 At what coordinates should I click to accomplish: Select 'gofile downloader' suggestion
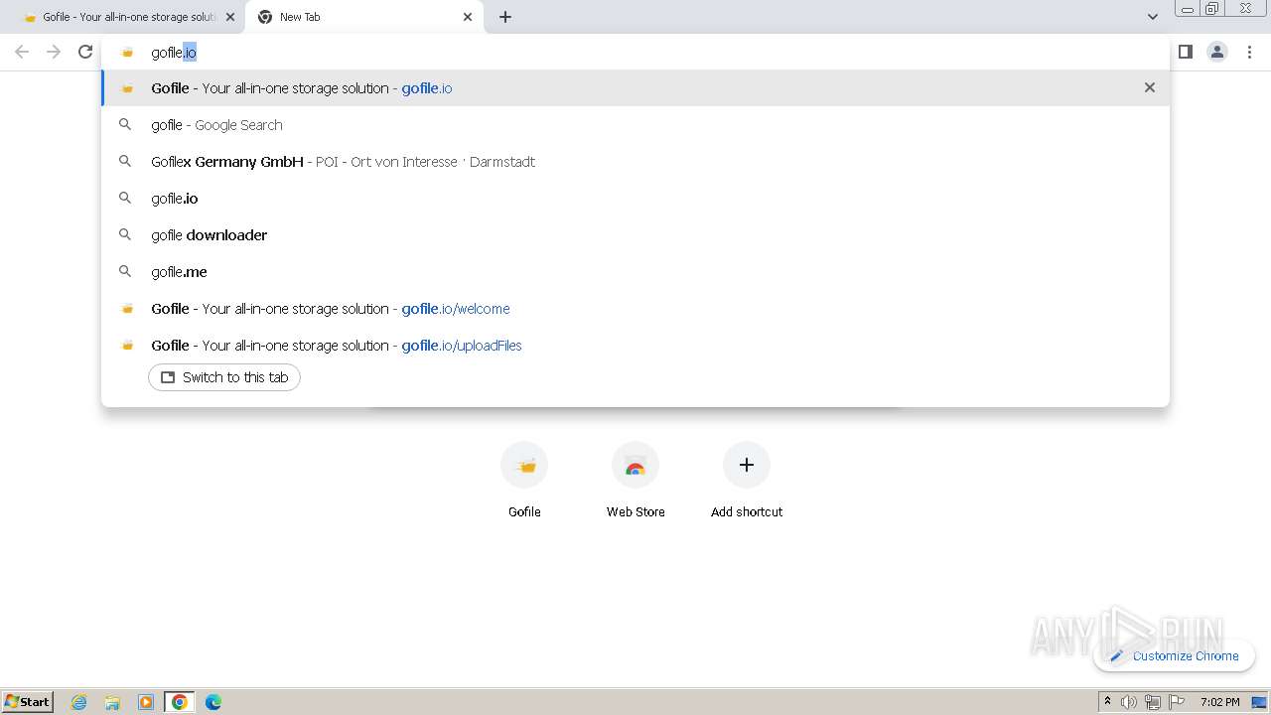635,235
